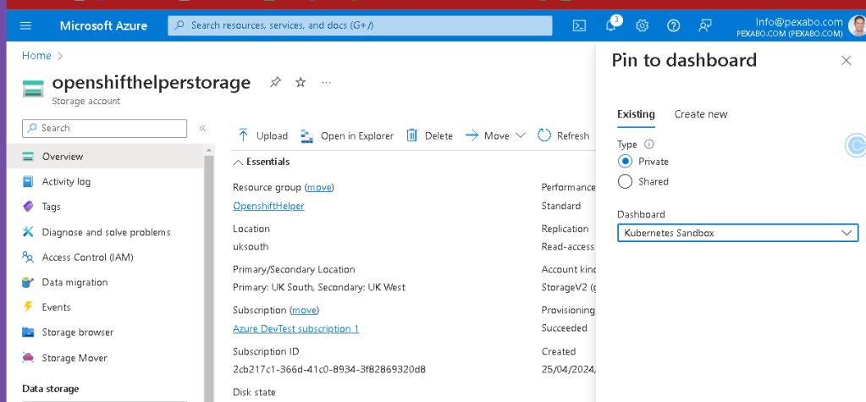Click the Refresh toolbar button
Screen dimensions: 866x402
564,135
